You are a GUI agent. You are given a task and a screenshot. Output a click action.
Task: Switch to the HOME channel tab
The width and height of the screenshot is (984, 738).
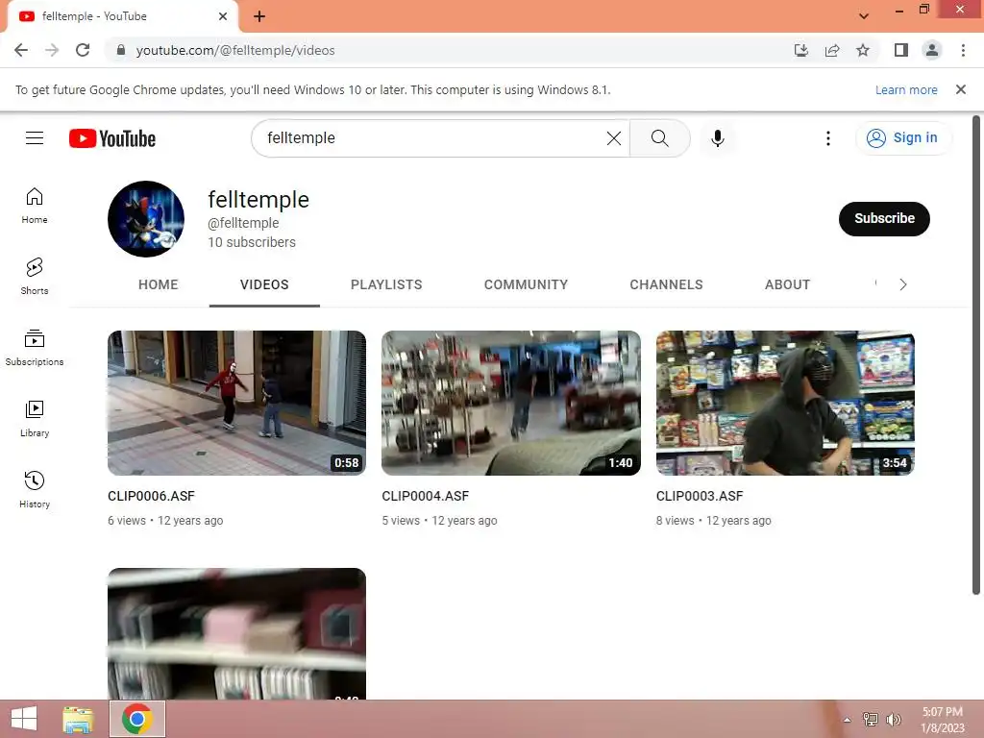tap(159, 284)
